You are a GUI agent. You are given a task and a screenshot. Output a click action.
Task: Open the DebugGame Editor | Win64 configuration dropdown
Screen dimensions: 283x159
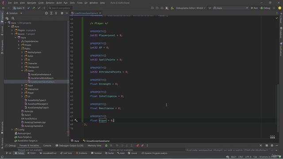tap(191, 8)
